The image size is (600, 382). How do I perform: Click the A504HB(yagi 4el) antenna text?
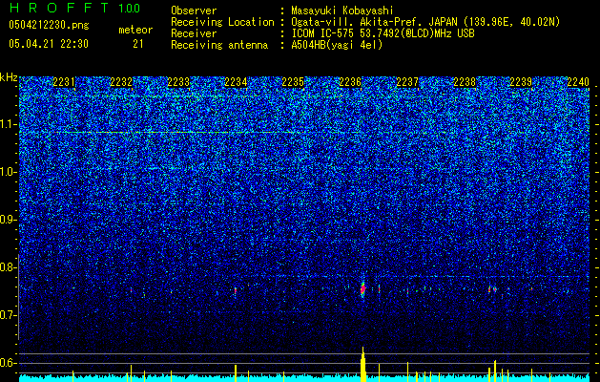click(337, 45)
